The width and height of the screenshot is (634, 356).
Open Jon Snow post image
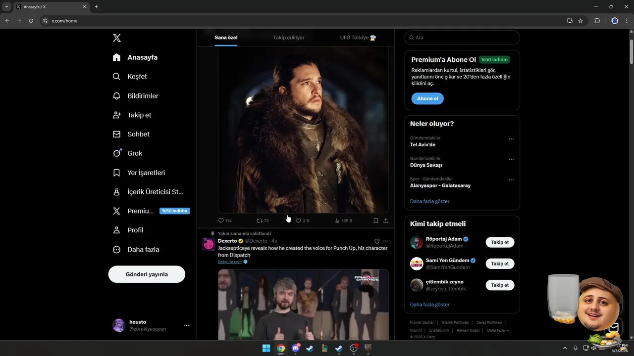[303, 130]
